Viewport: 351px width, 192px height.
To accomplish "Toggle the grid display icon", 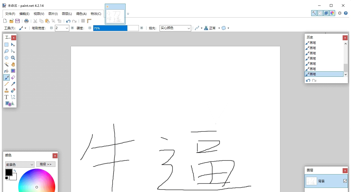I will (83, 21).
